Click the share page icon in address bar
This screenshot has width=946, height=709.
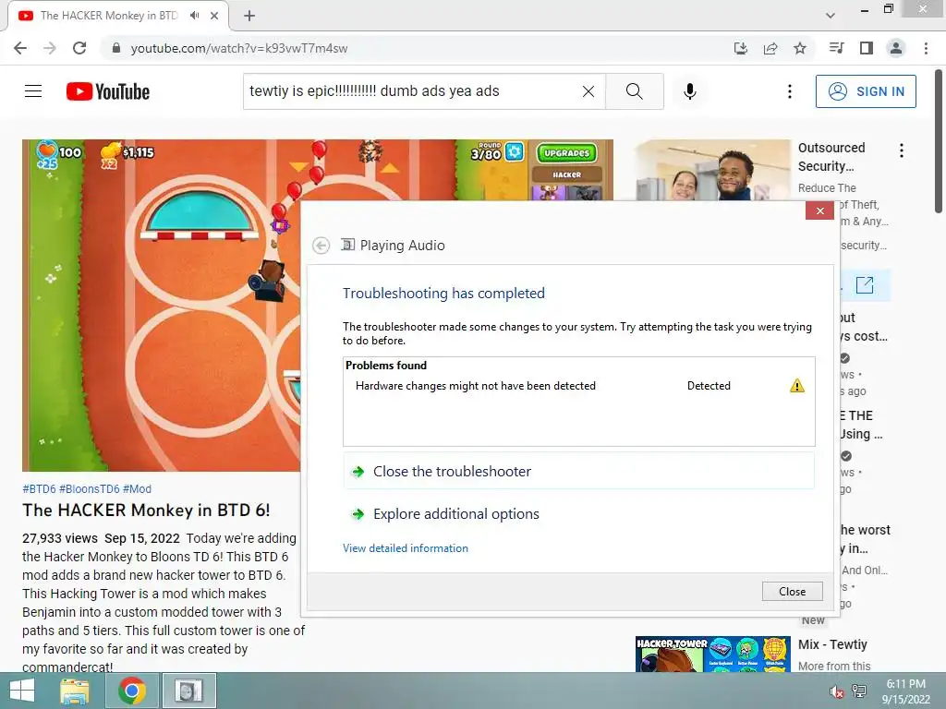click(x=770, y=48)
